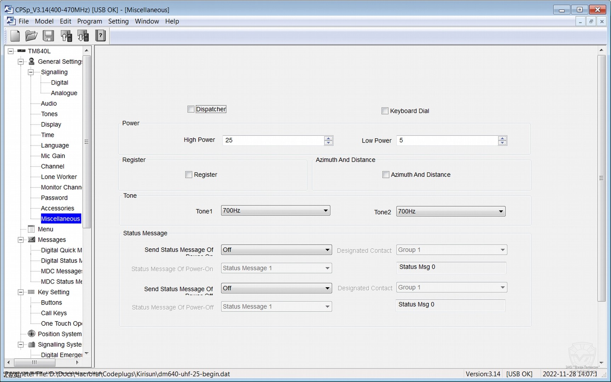
Task: Enable the Dispatcher checkbox
Action: point(191,109)
